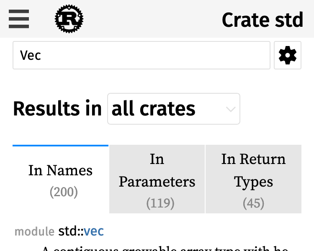This screenshot has width=314, height=251.
Task: Click the word std in the header
Action: coord(287,20)
